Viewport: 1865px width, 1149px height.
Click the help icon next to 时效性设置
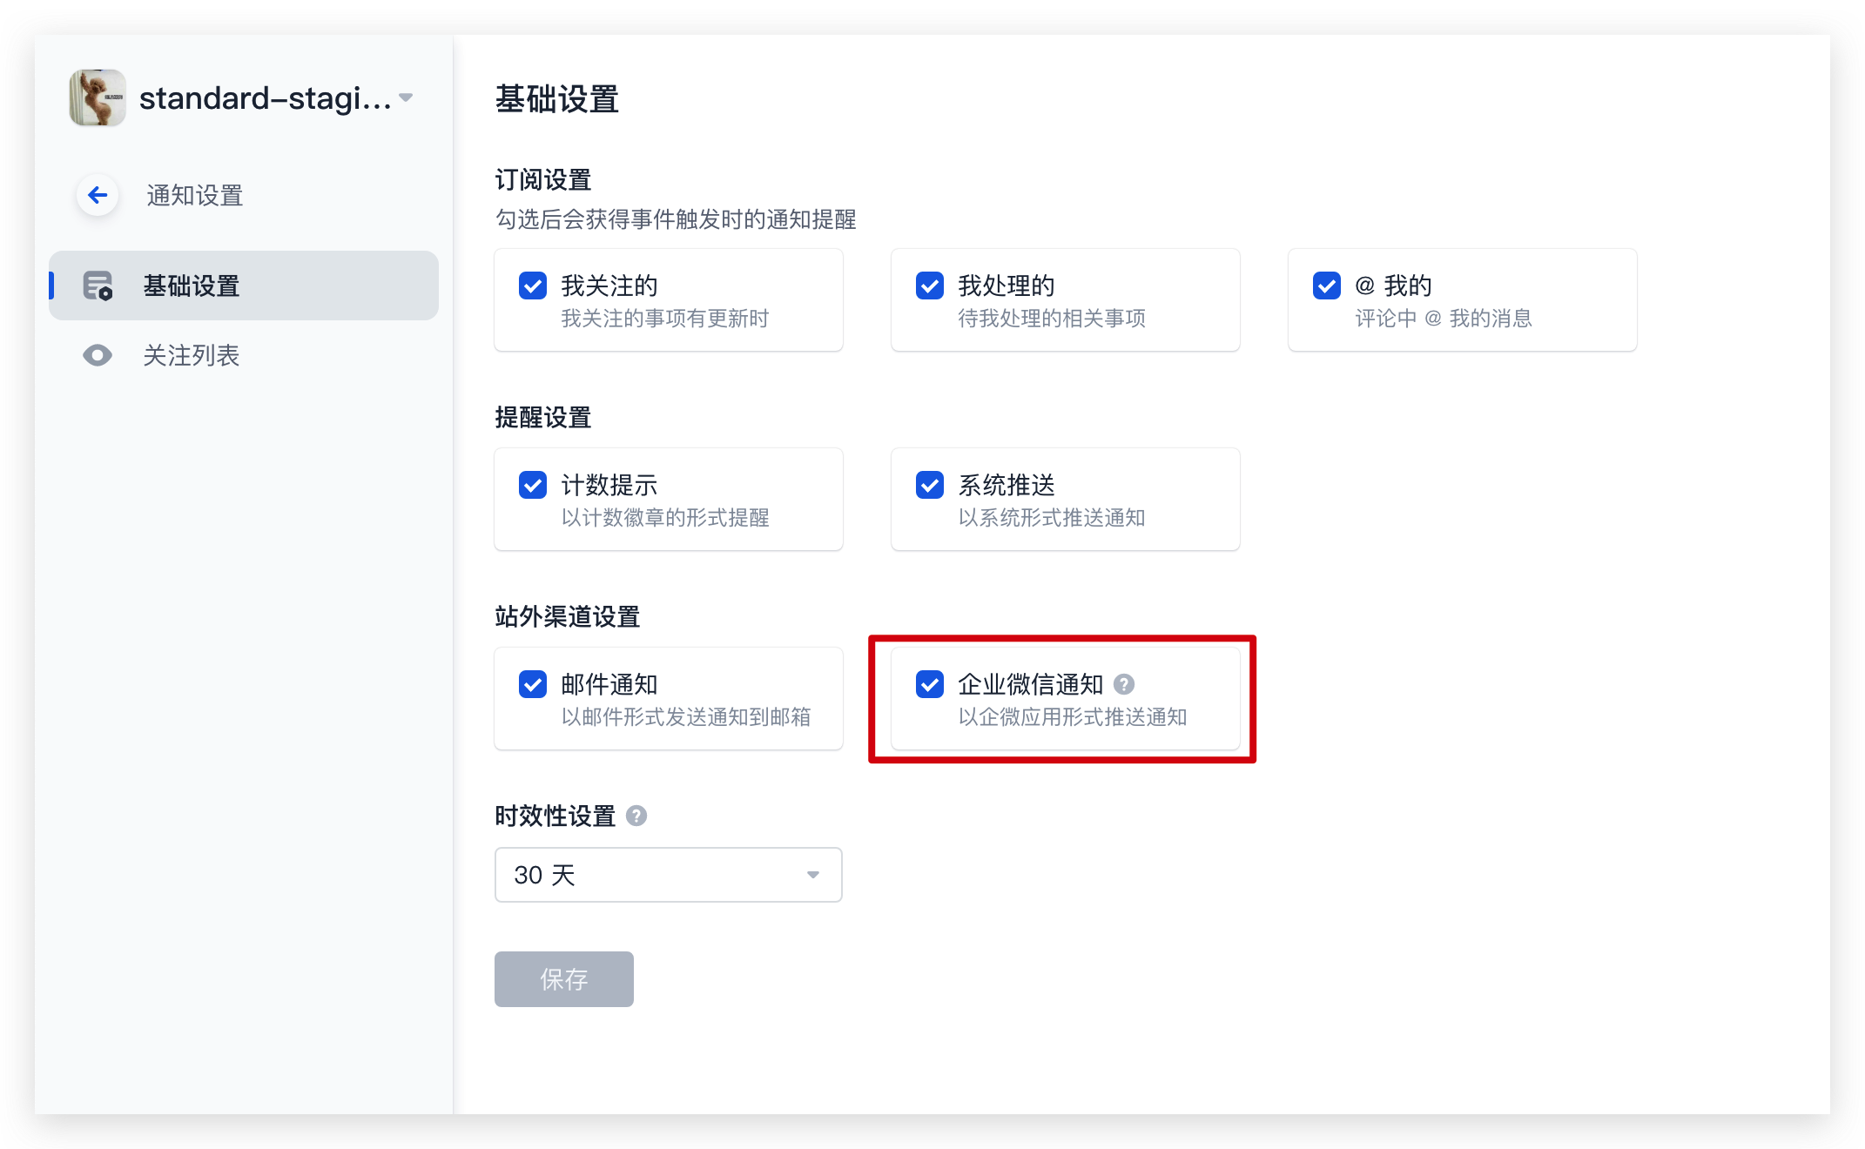[x=636, y=816]
